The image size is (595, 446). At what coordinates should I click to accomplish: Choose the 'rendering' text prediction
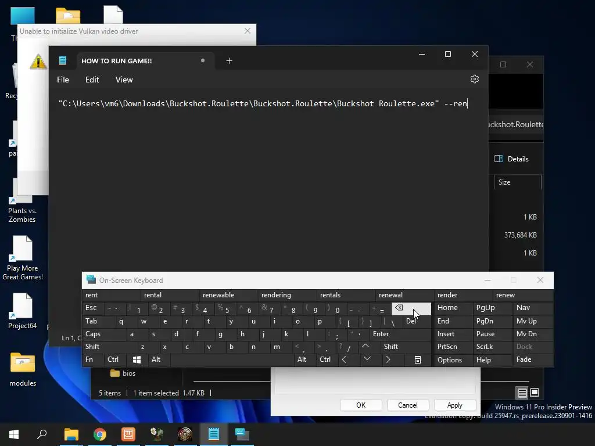(x=287, y=295)
